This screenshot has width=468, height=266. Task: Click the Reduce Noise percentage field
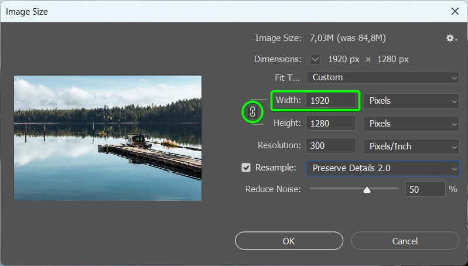pos(425,189)
